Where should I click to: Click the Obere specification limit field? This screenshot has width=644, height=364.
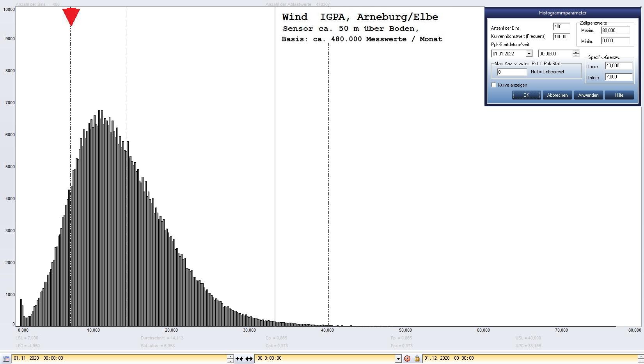[x=618, y=66]
